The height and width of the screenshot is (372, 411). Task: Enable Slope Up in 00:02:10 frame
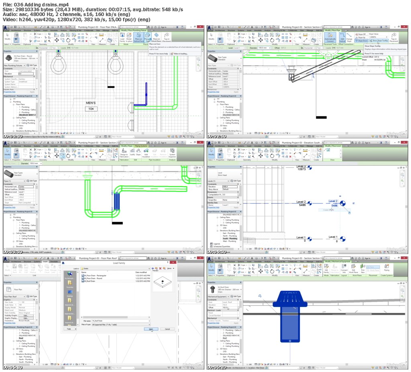pyautogui.click(x=361, y=37)
